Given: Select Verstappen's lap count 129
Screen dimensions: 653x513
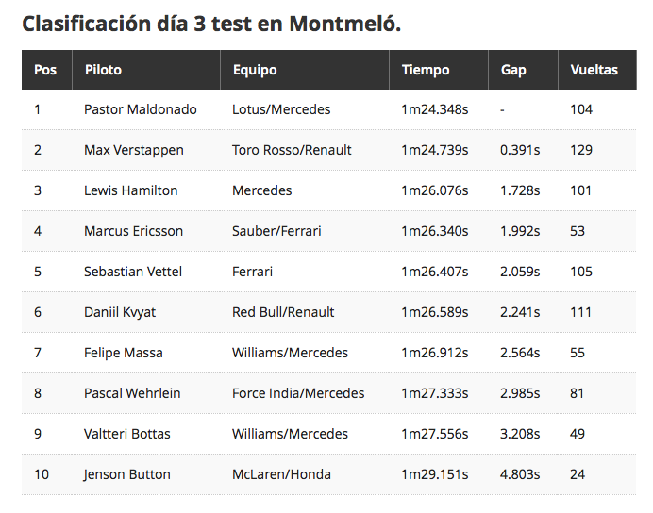Looking at the screenshot, I should (581, 150).
